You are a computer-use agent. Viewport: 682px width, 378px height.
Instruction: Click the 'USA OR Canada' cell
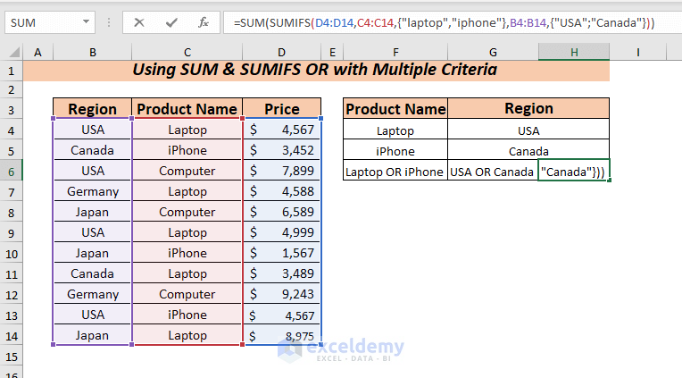pos(493,172)
